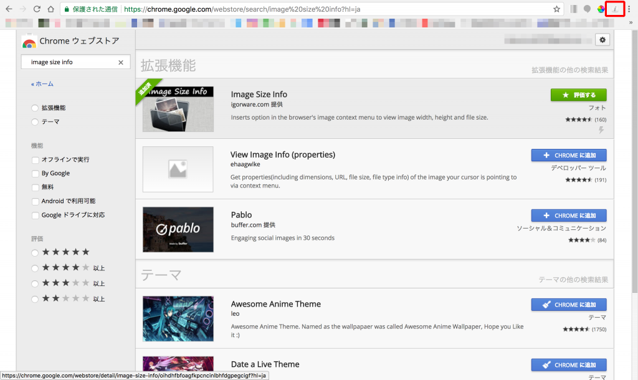Open the Web Store settings gear

pyautogui.click(x=602, y=39)
